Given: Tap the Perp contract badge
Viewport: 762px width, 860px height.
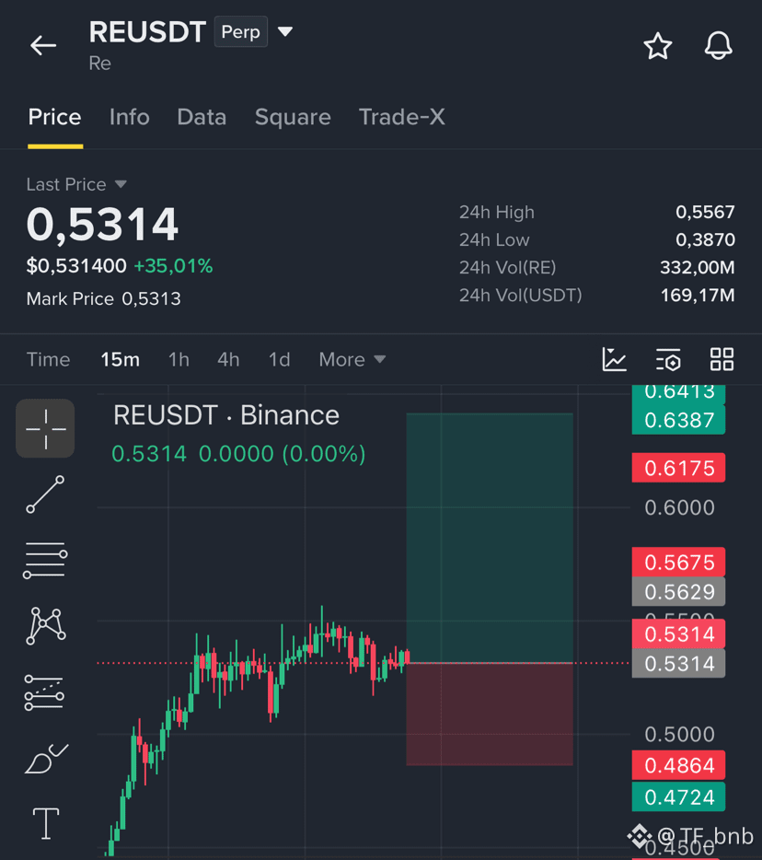Looking at the screenshot, I should 241,32.
